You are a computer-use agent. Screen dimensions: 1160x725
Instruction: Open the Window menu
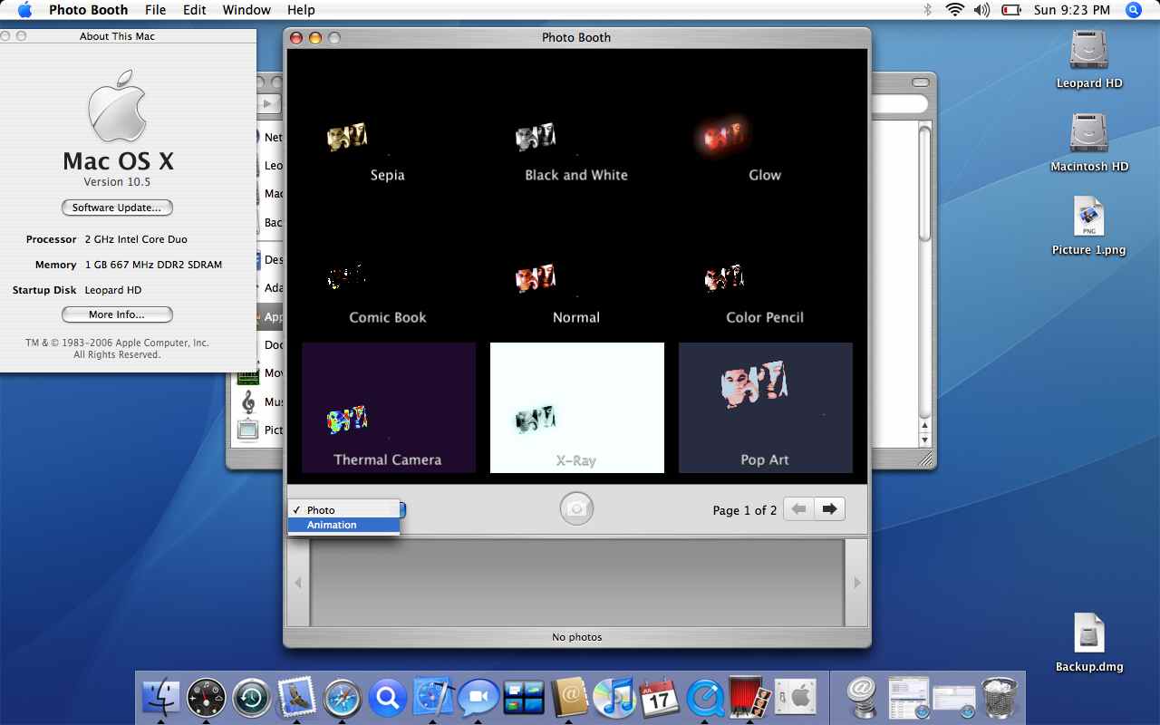click(x=246, y=10)
